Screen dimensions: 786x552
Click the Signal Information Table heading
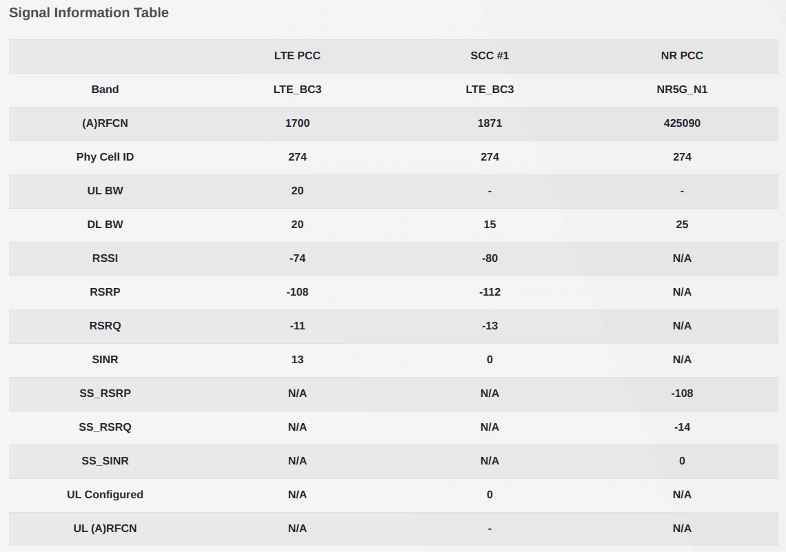(89, 12)
